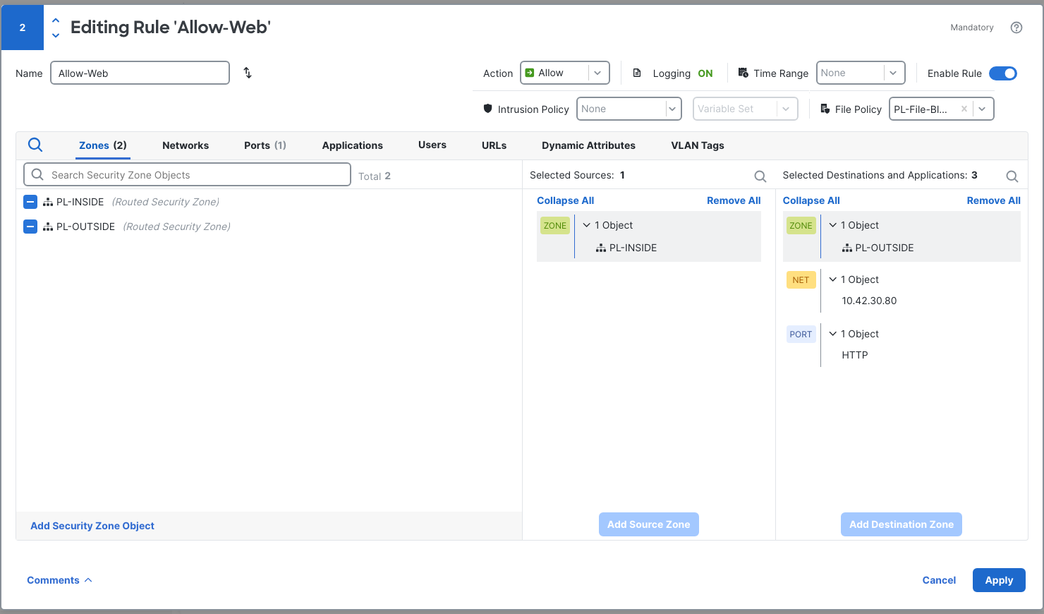The height and width of the screenshot is (614, 1044).
Task: Open the Time Range dropdown
Action: pos(861,73)
